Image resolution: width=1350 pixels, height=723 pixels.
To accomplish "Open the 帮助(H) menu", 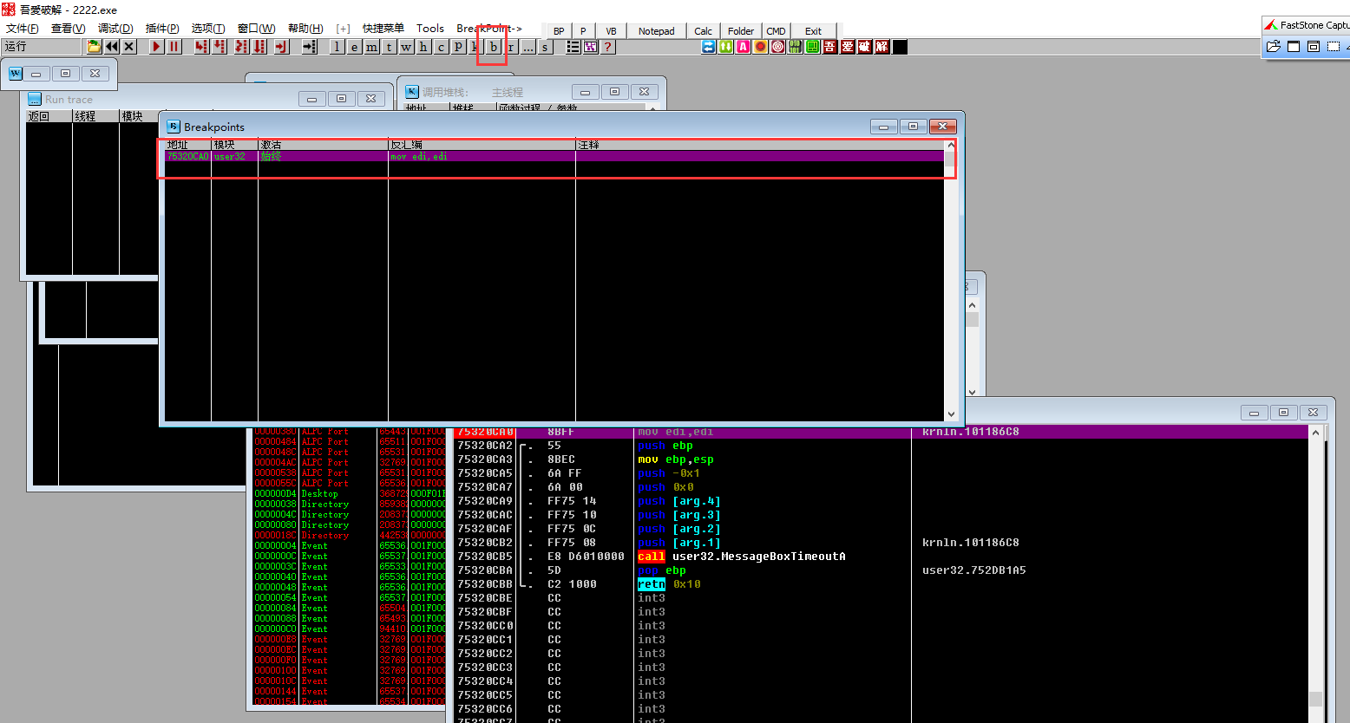I will [305, 29].
